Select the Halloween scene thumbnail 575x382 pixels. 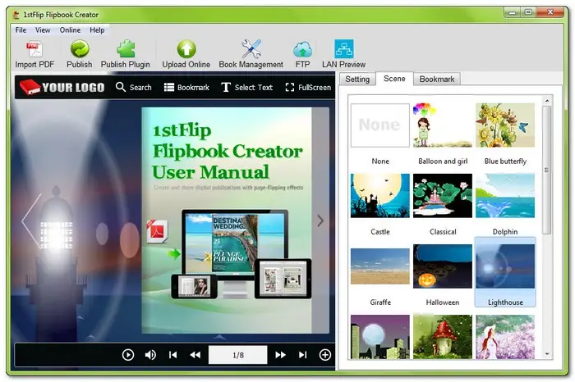point(443,266)
